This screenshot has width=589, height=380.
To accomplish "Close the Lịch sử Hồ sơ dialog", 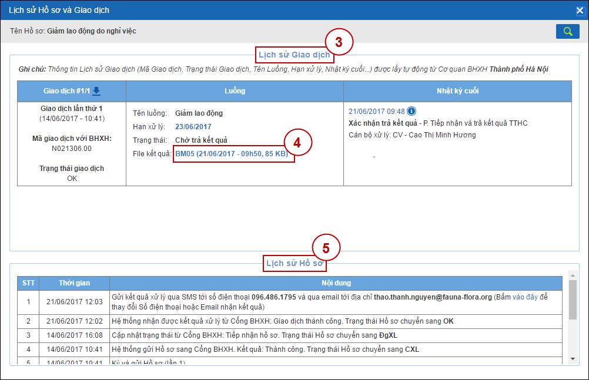I will 580,11.
